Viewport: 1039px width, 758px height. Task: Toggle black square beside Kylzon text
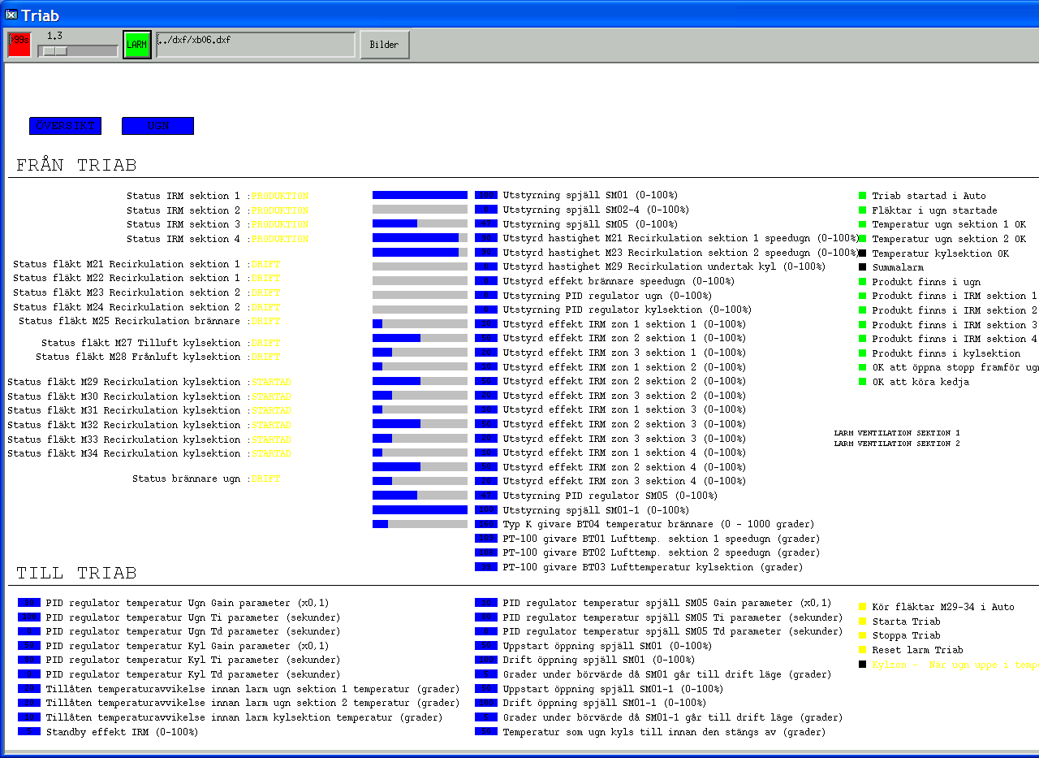pos(863,665)
